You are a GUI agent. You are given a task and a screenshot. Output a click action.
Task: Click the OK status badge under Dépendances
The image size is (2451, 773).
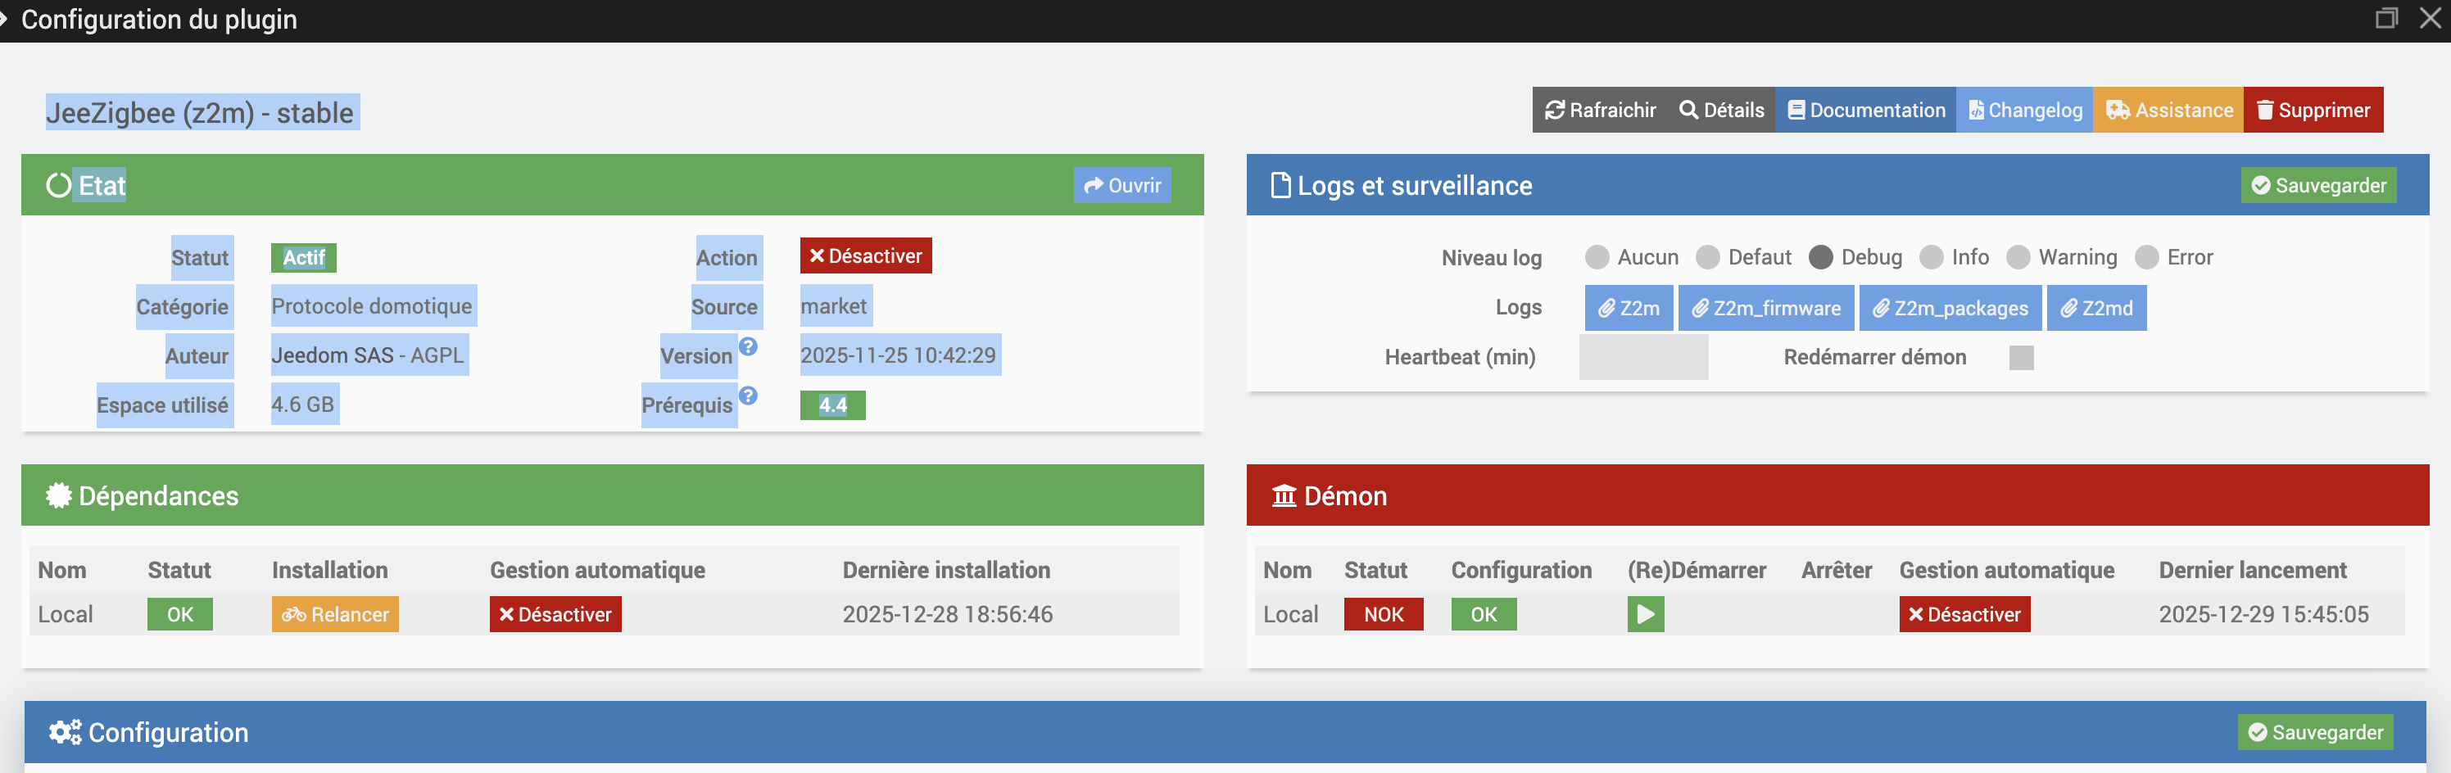[x=180, y=615]
